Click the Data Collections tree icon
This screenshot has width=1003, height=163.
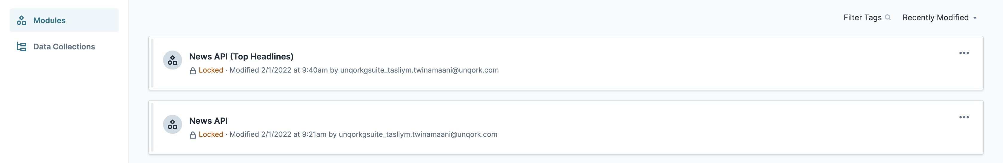click(x=21, y=47)
